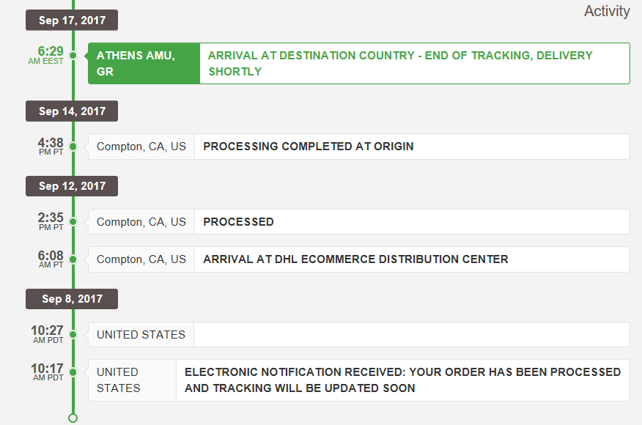Select the 10:27 AM PDT timeline dot
The height and width of the screenshot is (425, 642).
coord(73,335)
